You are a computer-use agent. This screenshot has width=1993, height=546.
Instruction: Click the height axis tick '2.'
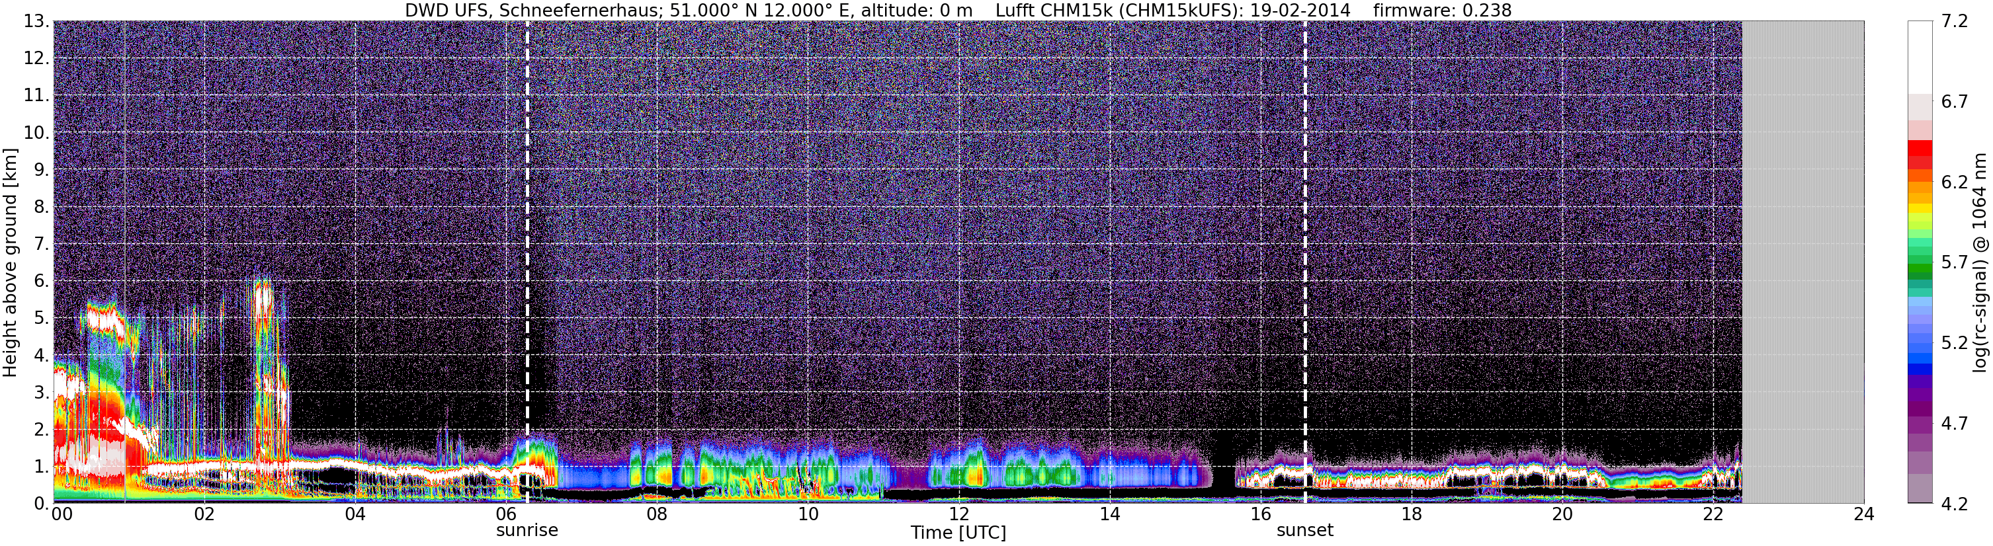click(x=42, y=429)
